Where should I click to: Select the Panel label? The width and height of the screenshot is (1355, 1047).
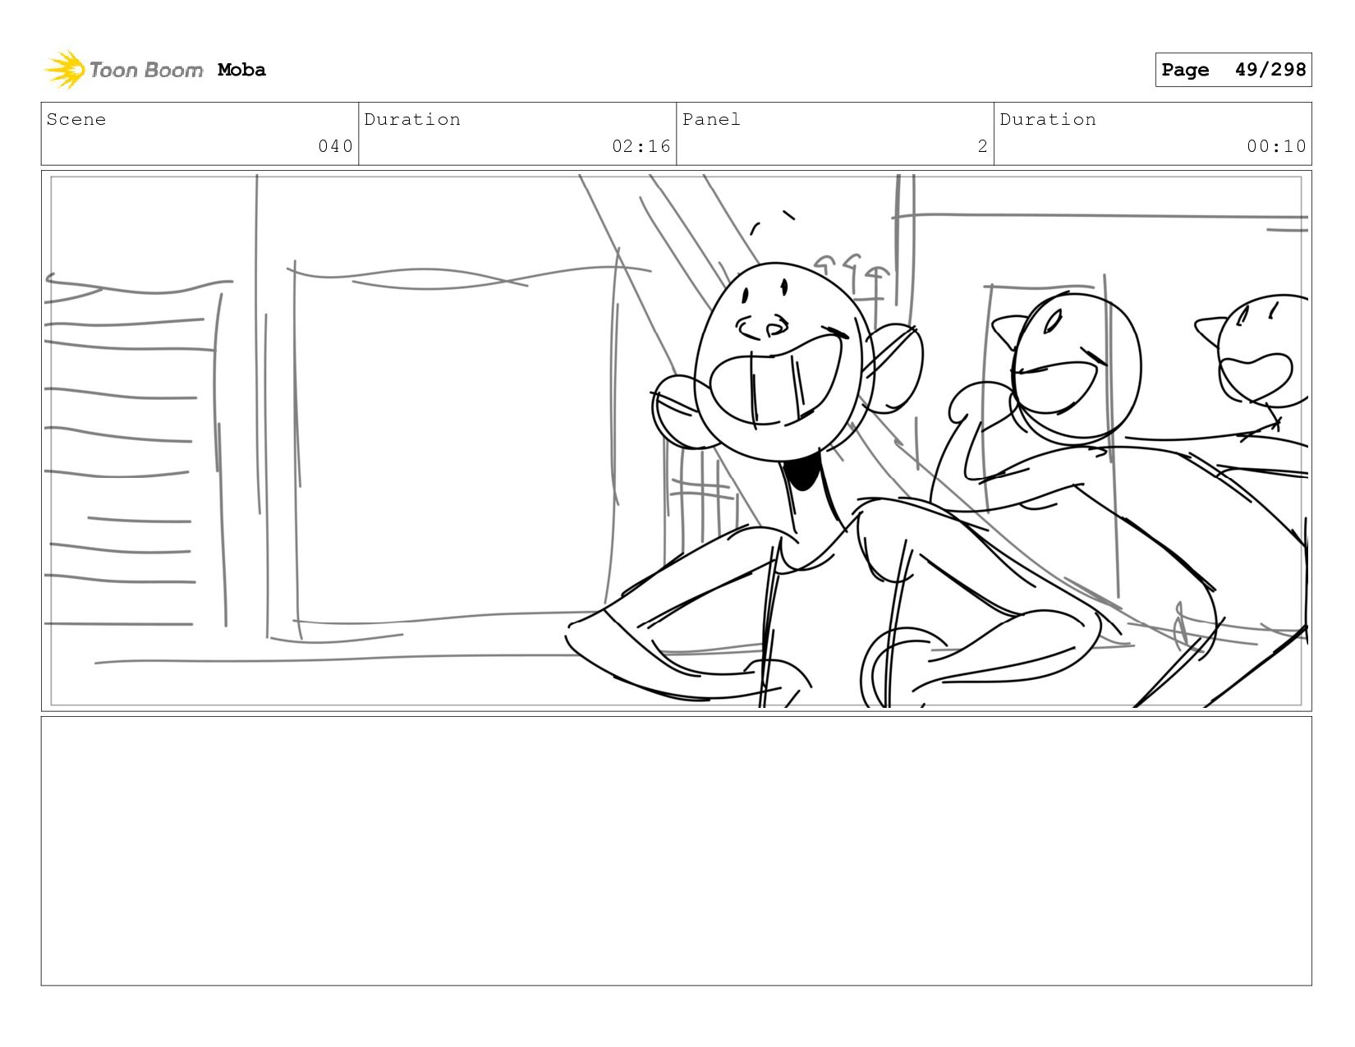click(x=711, y=119)
